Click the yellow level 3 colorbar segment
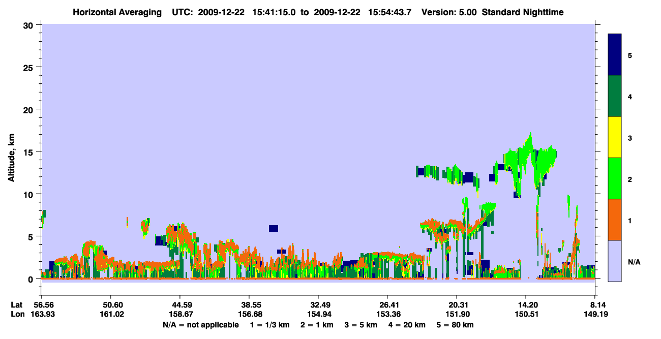This screenshot has width=661, height=339. click(615, 137)
